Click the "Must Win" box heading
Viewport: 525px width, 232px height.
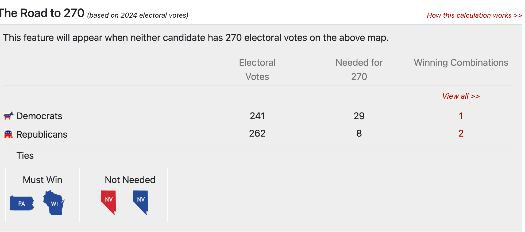pos(43,180)
